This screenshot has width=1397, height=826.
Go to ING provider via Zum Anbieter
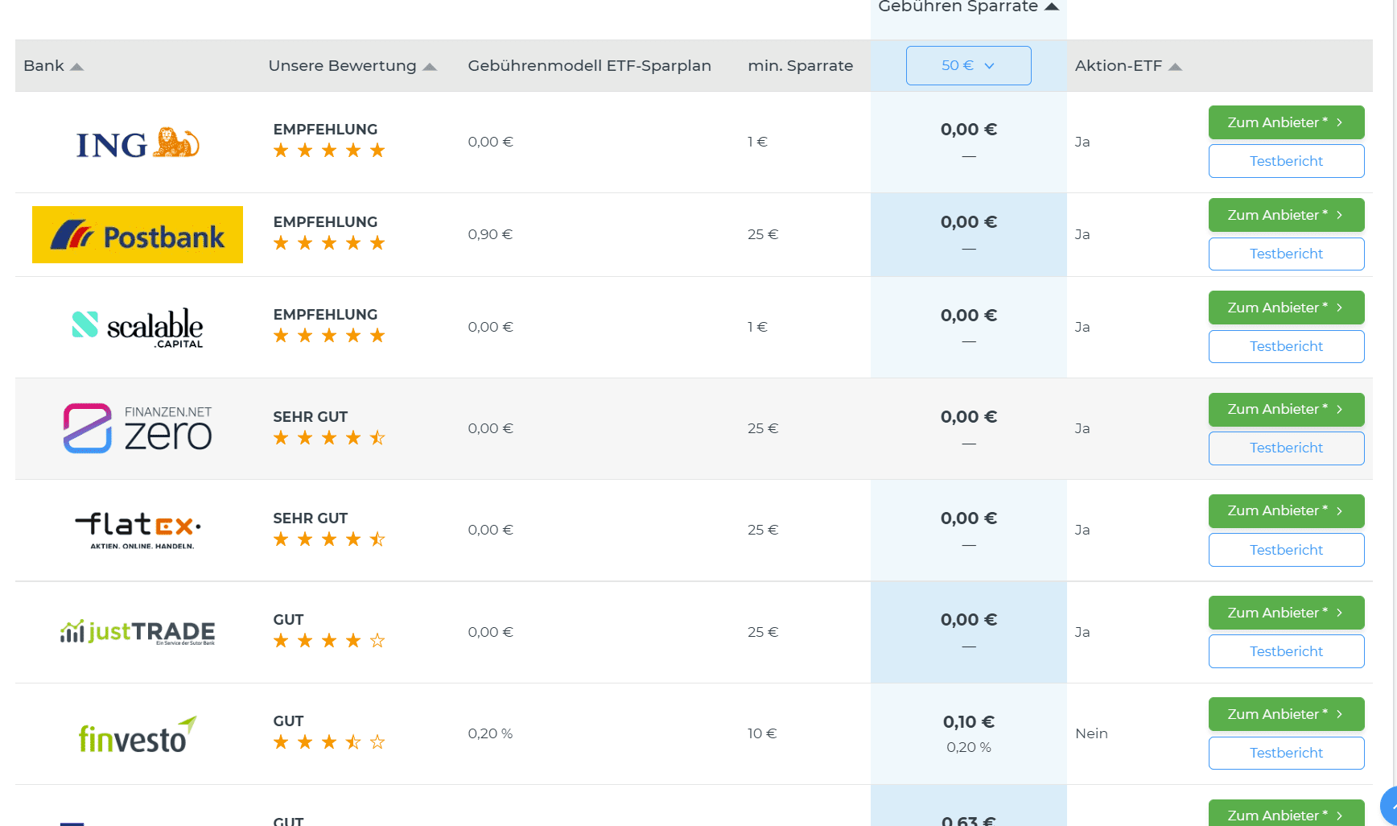click(1286, 122)
